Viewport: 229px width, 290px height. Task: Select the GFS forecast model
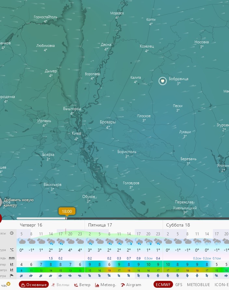(x=179, y=285)
